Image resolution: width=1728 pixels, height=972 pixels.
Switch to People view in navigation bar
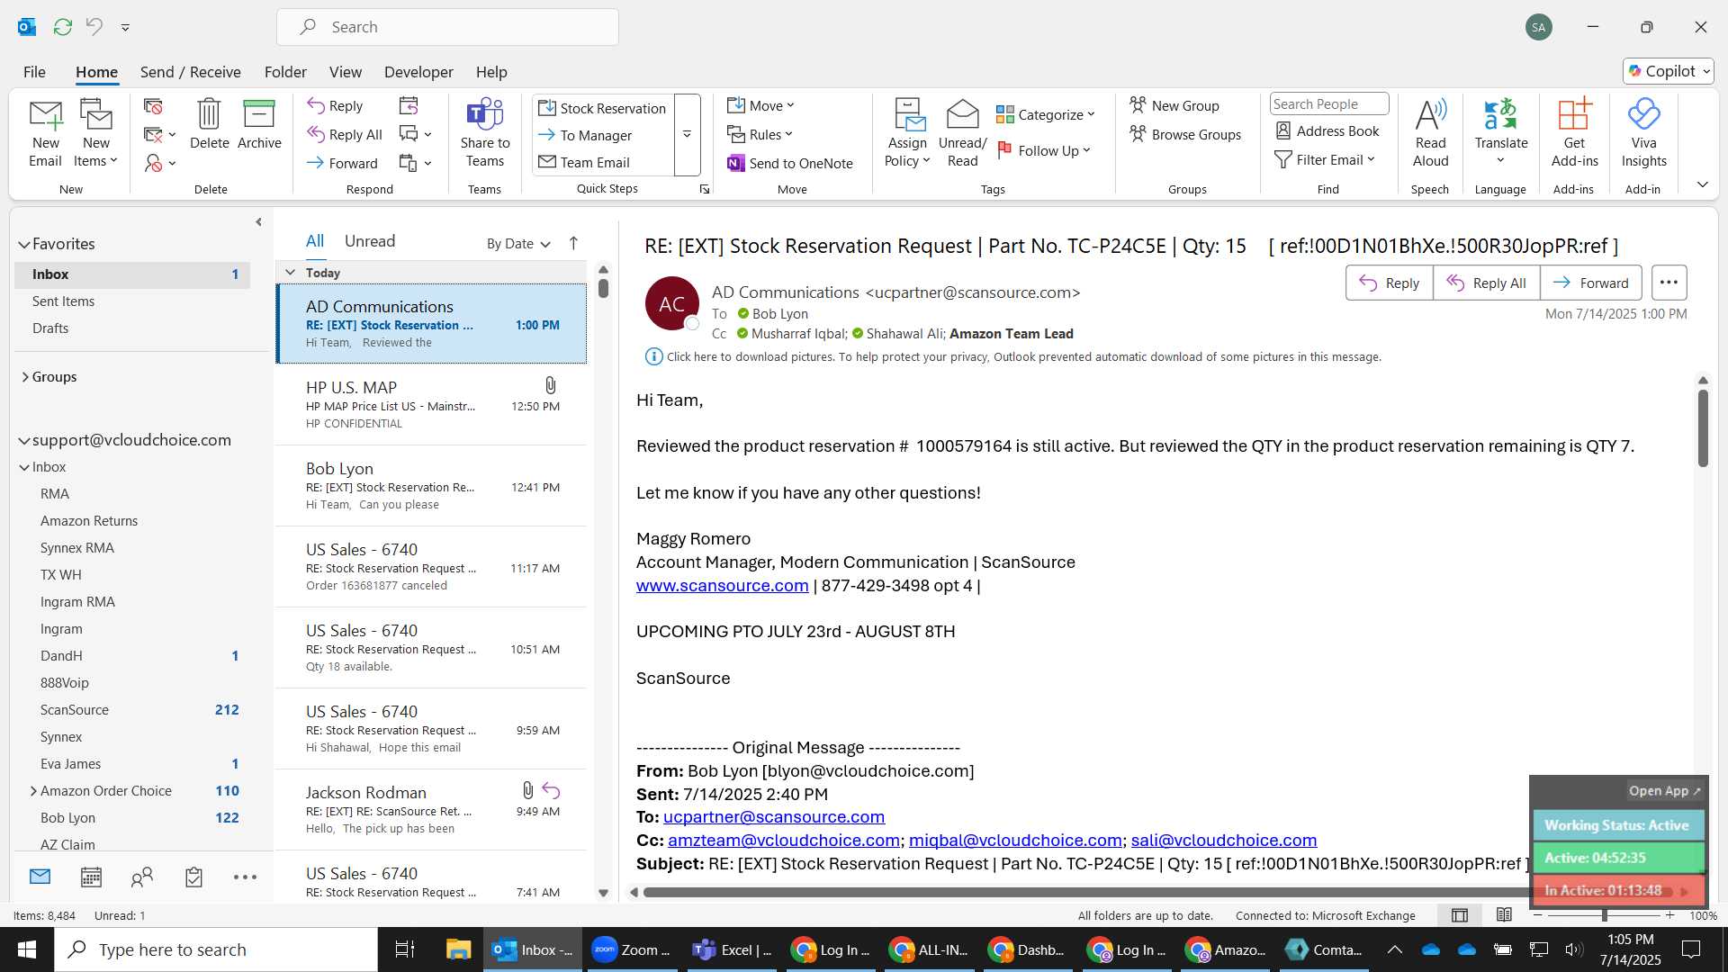[x=142, y=877]
